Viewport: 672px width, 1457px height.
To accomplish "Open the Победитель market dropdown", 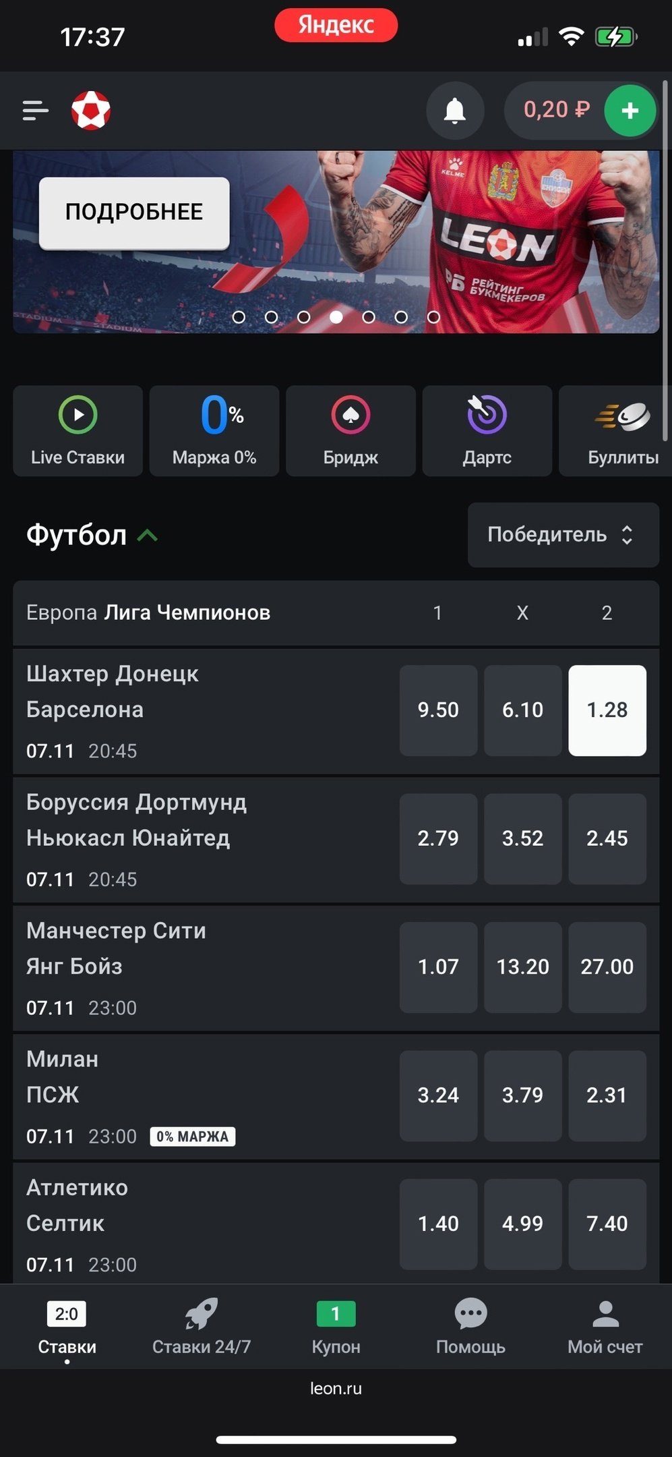I will pos(563,535).
